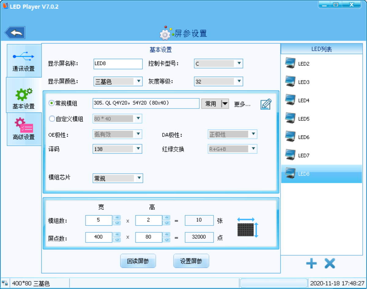Click the screen dimension grid icon
Screen dimensions: 367x289
click(x=248, y=228)
